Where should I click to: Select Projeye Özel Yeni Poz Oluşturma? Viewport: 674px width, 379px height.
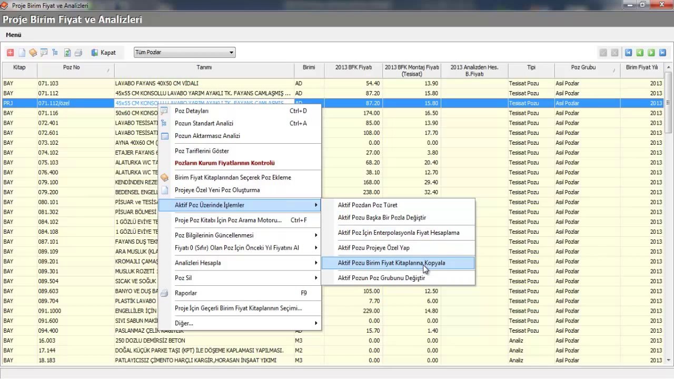tap(240, 190)
